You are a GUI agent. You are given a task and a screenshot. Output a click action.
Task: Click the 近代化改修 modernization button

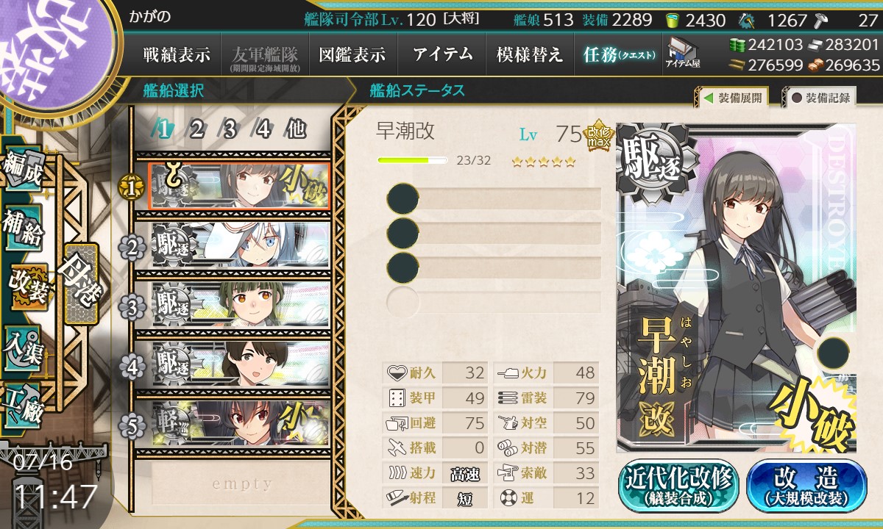pos(679,485)
